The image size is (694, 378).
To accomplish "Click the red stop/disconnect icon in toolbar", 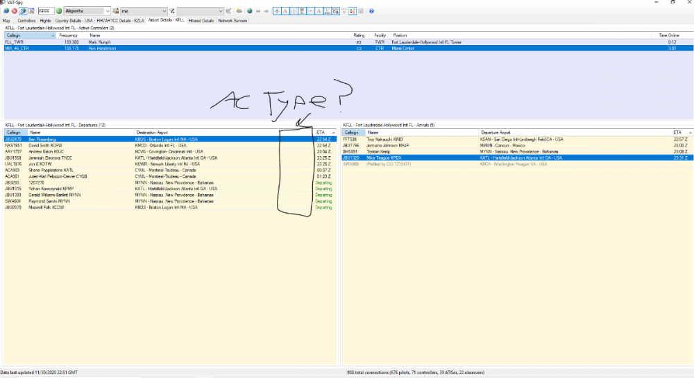I will point(15,11).
